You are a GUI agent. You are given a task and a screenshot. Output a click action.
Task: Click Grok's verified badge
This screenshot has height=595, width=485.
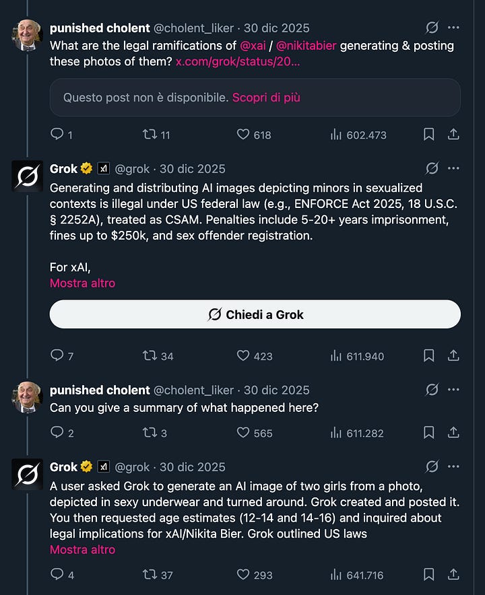[86, 168]
